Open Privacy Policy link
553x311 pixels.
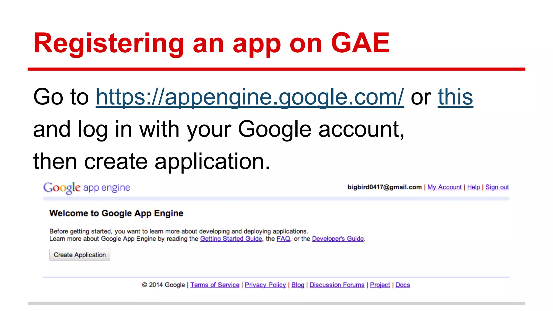pos(265,285)
